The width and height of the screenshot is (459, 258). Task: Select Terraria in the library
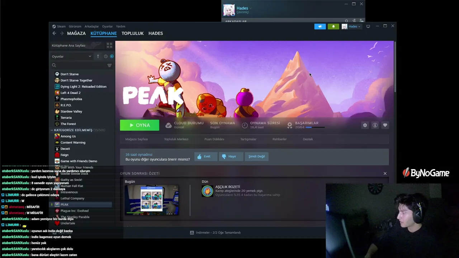[66, 118]
